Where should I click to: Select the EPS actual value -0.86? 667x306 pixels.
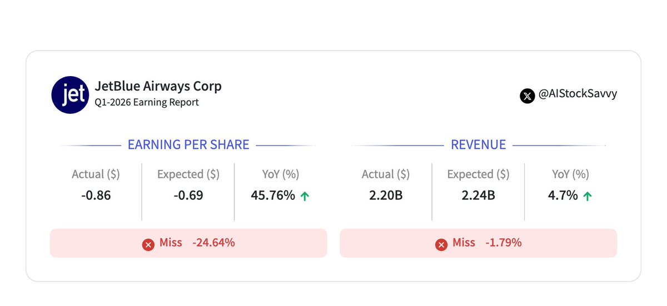click(x=96, y=195)
